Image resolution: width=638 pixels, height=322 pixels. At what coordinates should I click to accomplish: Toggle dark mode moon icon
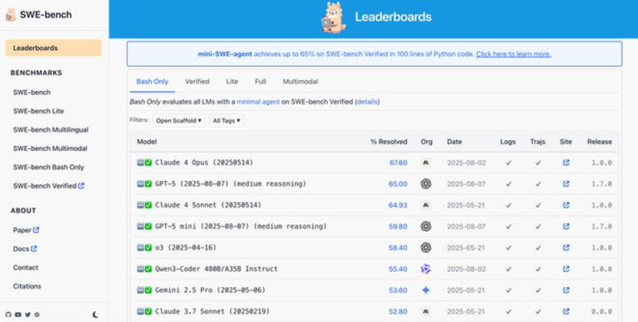95,314
